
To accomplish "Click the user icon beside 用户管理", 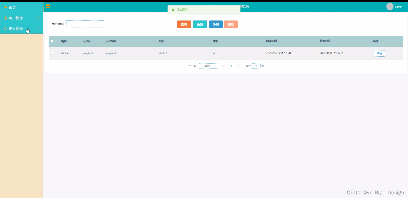I will tap(6, 18).
